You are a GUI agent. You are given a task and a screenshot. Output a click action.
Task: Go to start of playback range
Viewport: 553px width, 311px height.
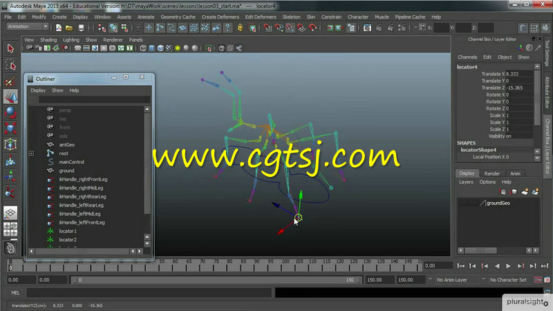460,266
